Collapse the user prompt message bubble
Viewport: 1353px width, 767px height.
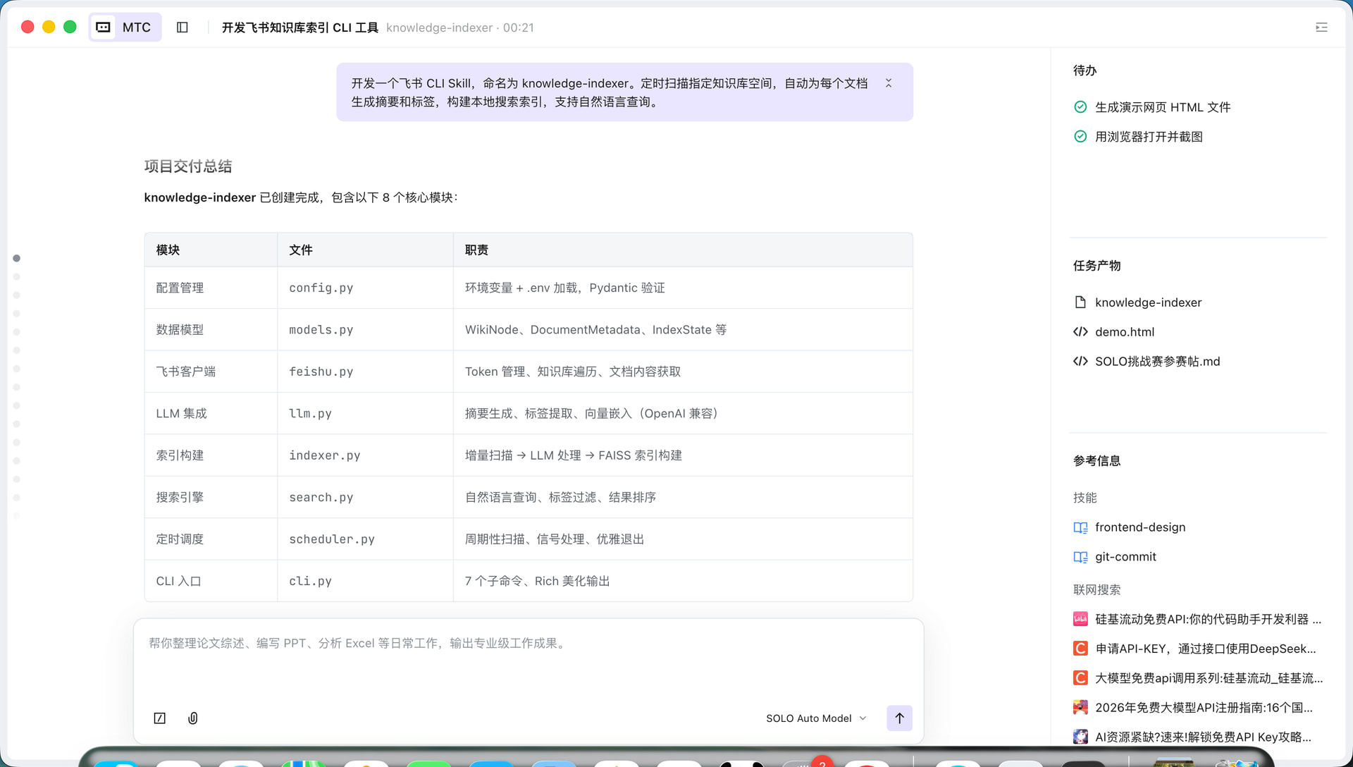(x=889, y=83)
